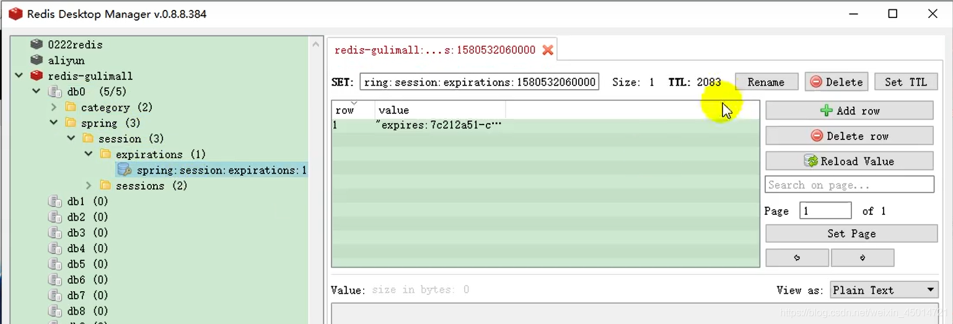
Task: Click the aliyun connection icon
Action: pyautogui.click(x=37, y=60)
